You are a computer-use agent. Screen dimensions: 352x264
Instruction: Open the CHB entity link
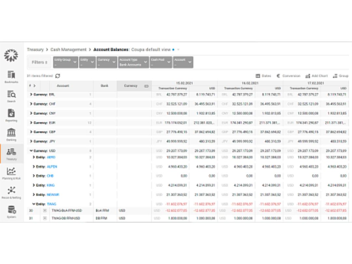coord(50,176)
